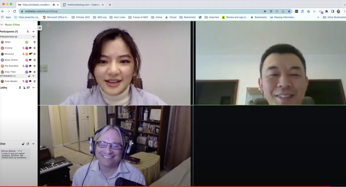Open the chat icon for MrLevine
Viewport: 346px width, 187px height.
[30, 54]
